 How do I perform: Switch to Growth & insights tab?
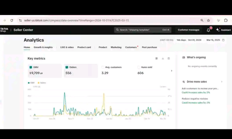tap(43, 47)
